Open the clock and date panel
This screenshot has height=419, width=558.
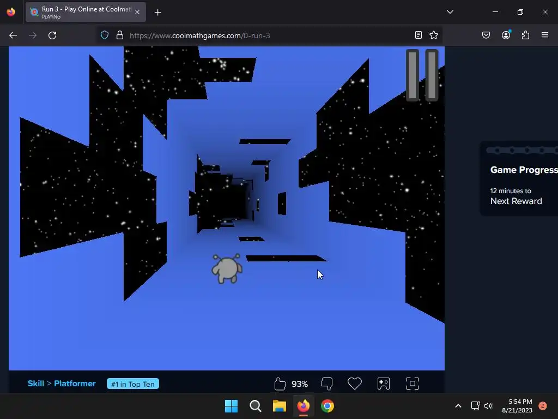517,406
